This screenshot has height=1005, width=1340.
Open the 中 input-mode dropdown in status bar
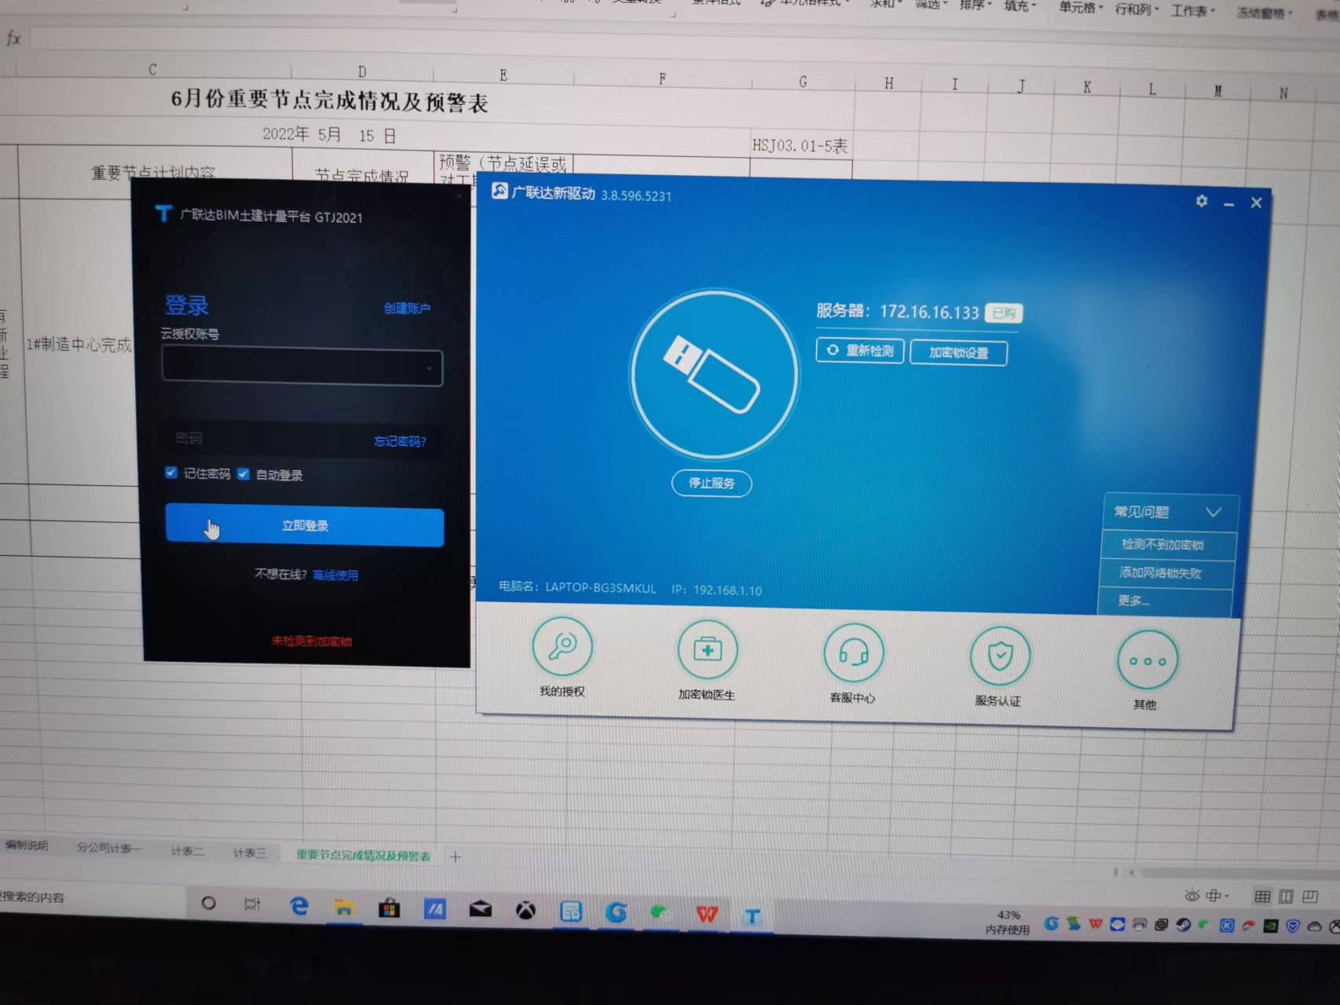1217,896
